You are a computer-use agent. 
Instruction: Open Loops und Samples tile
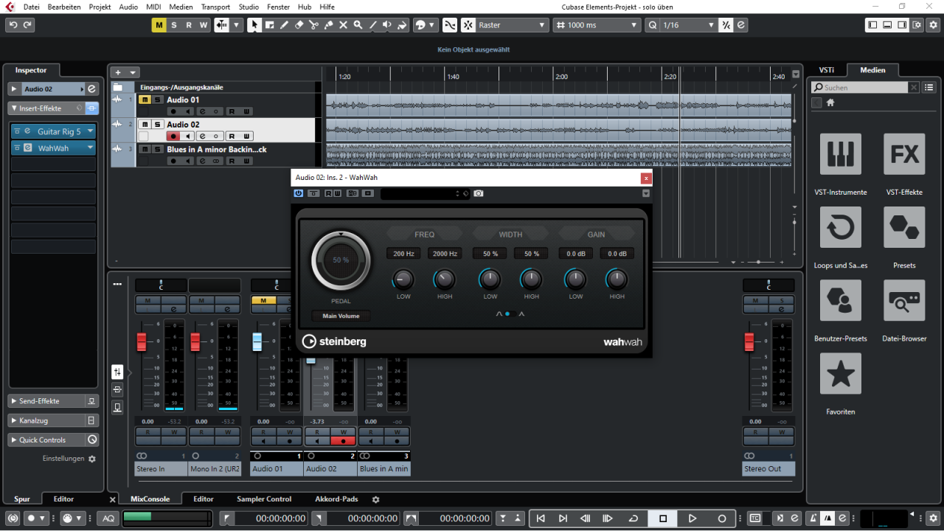pyautogui.click(x=840, y=227)
